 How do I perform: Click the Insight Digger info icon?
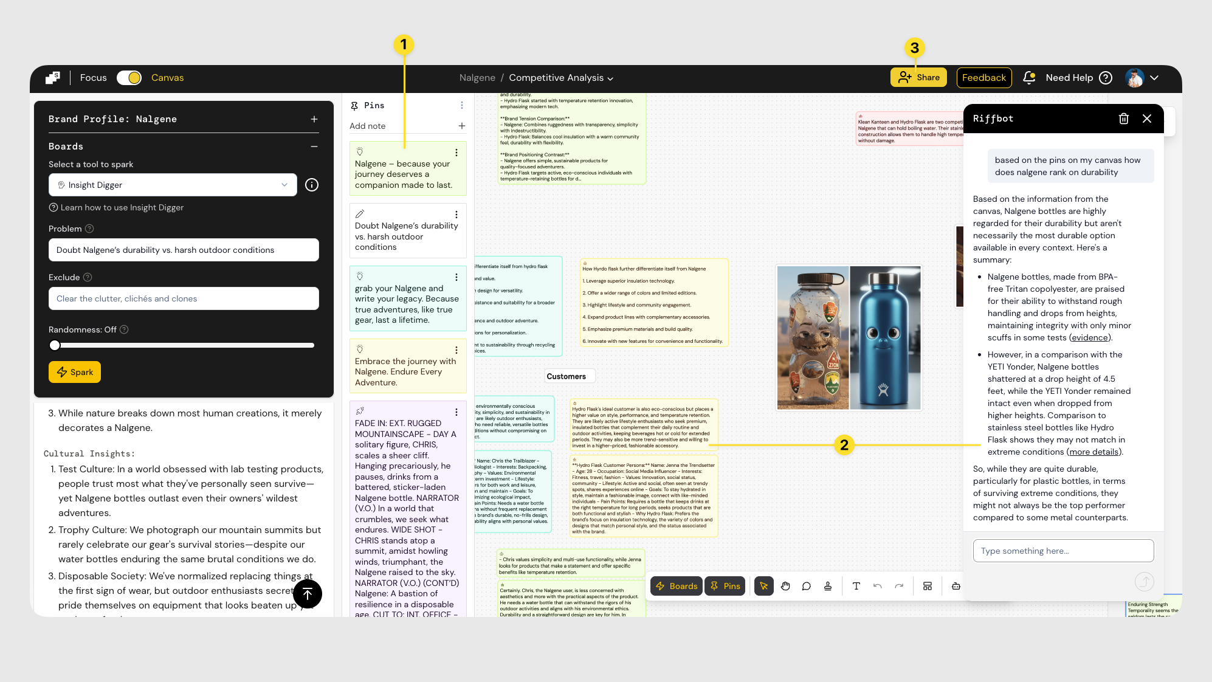coord(312,185)
